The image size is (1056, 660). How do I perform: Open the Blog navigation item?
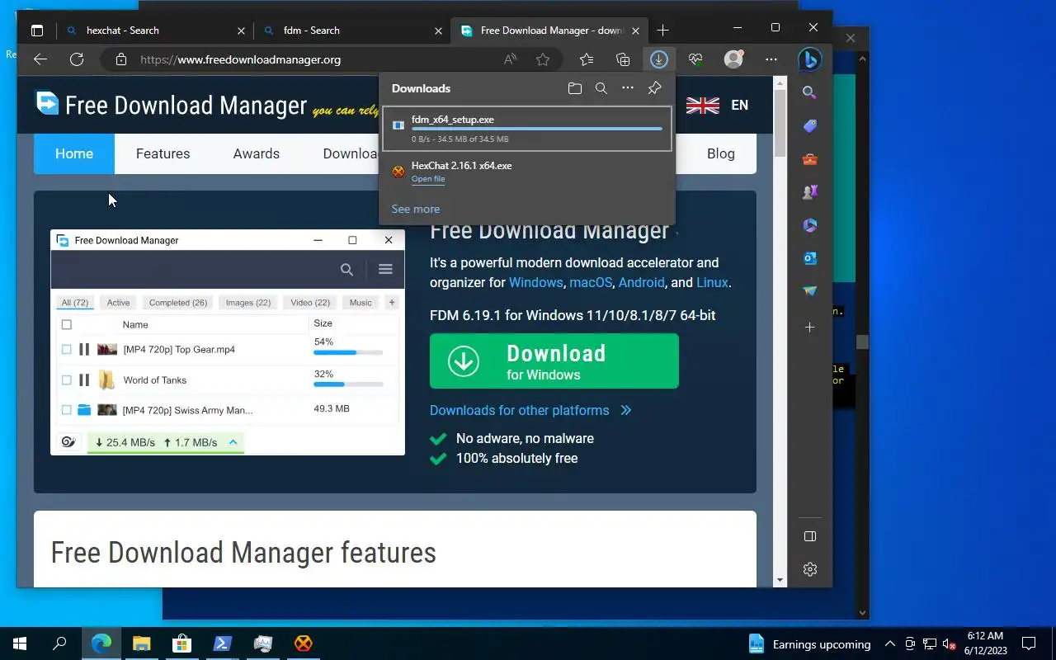(x=720, y=153)
